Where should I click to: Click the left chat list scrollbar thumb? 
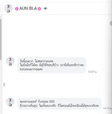pos(1,39)
